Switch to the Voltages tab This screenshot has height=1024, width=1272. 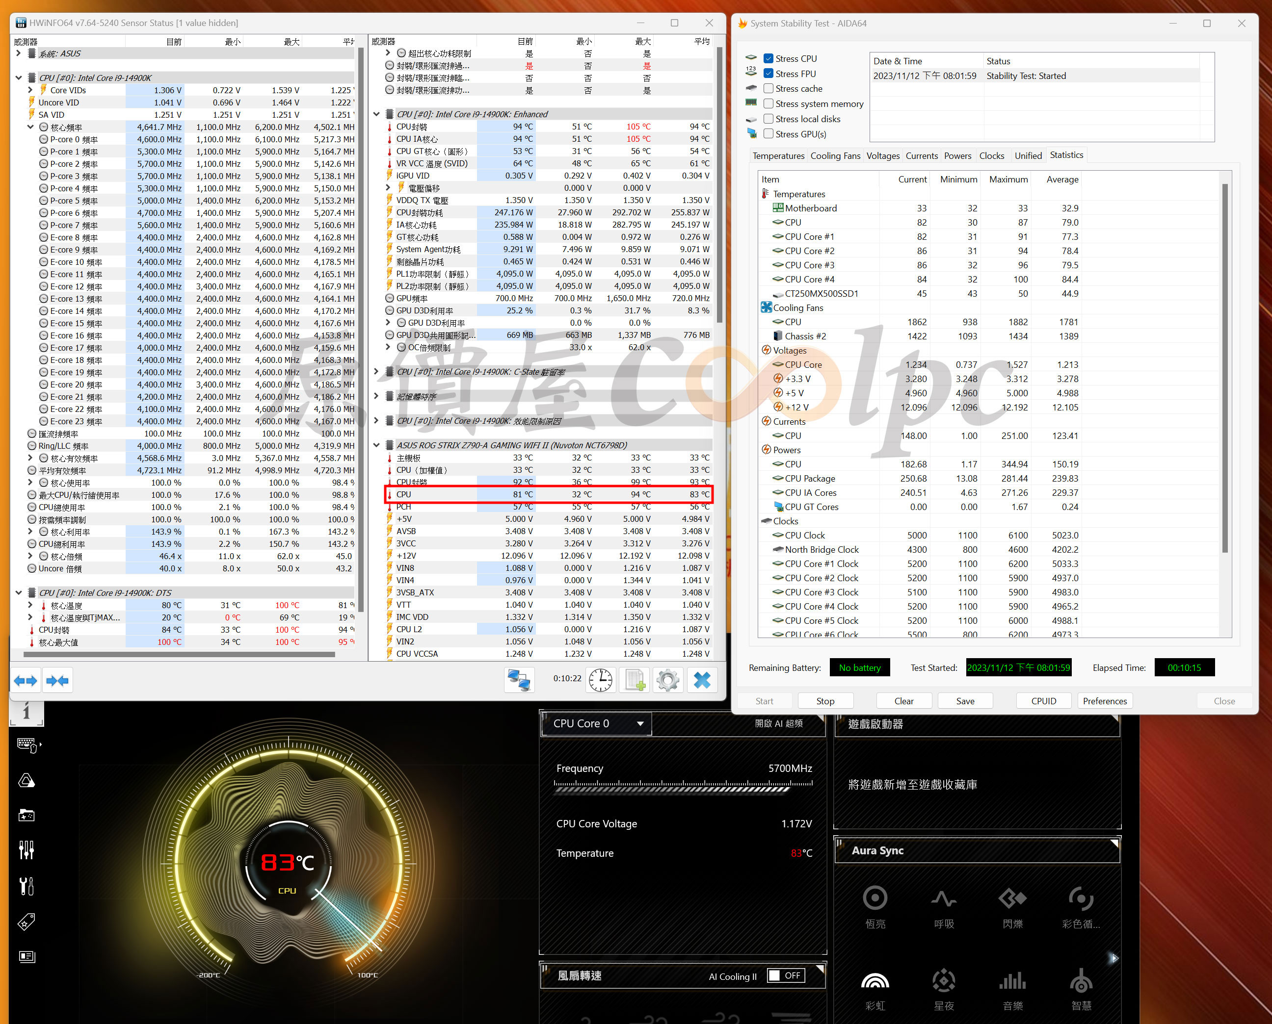coord(883,156)
